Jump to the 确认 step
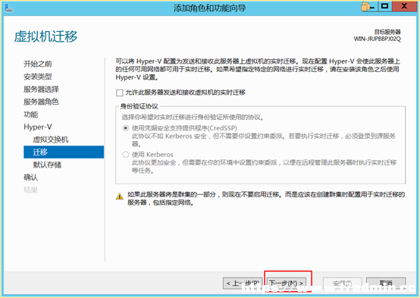 click(x=31, y=177)
